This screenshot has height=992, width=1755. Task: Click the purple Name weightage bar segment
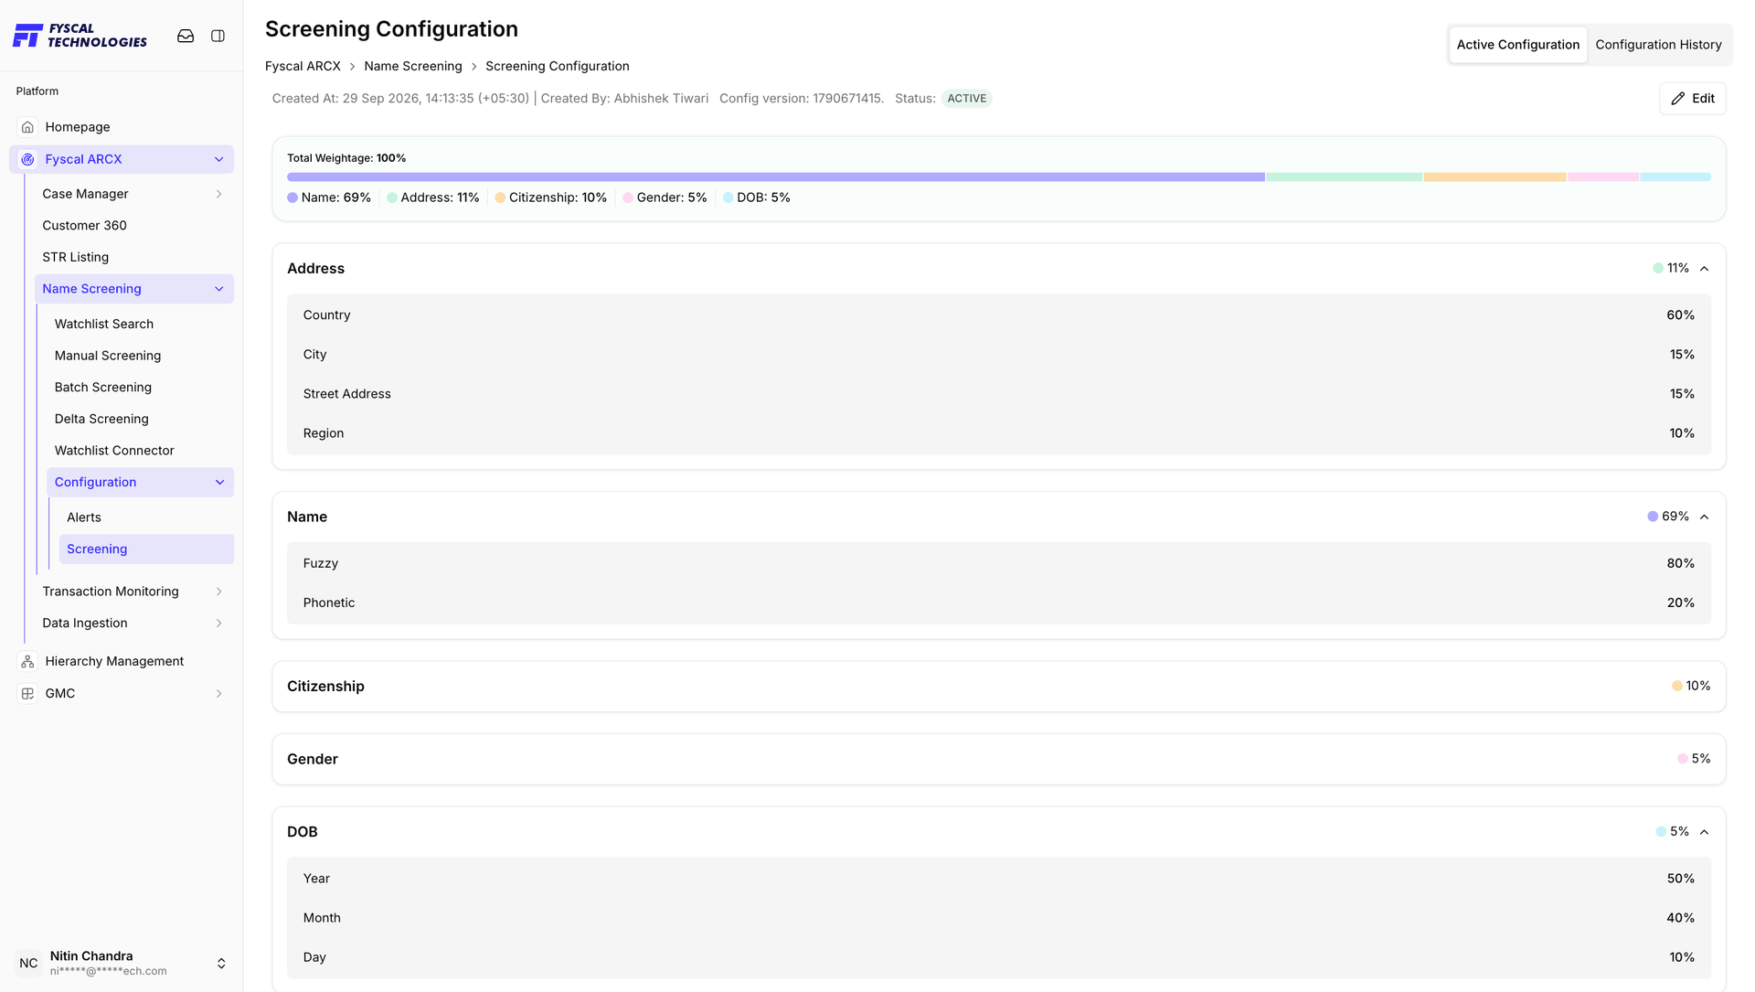[x=776, y=177]
